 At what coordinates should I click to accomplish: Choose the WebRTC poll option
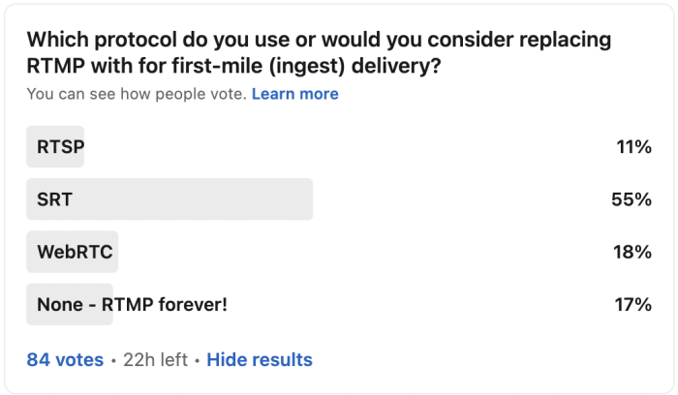(75, 252)
